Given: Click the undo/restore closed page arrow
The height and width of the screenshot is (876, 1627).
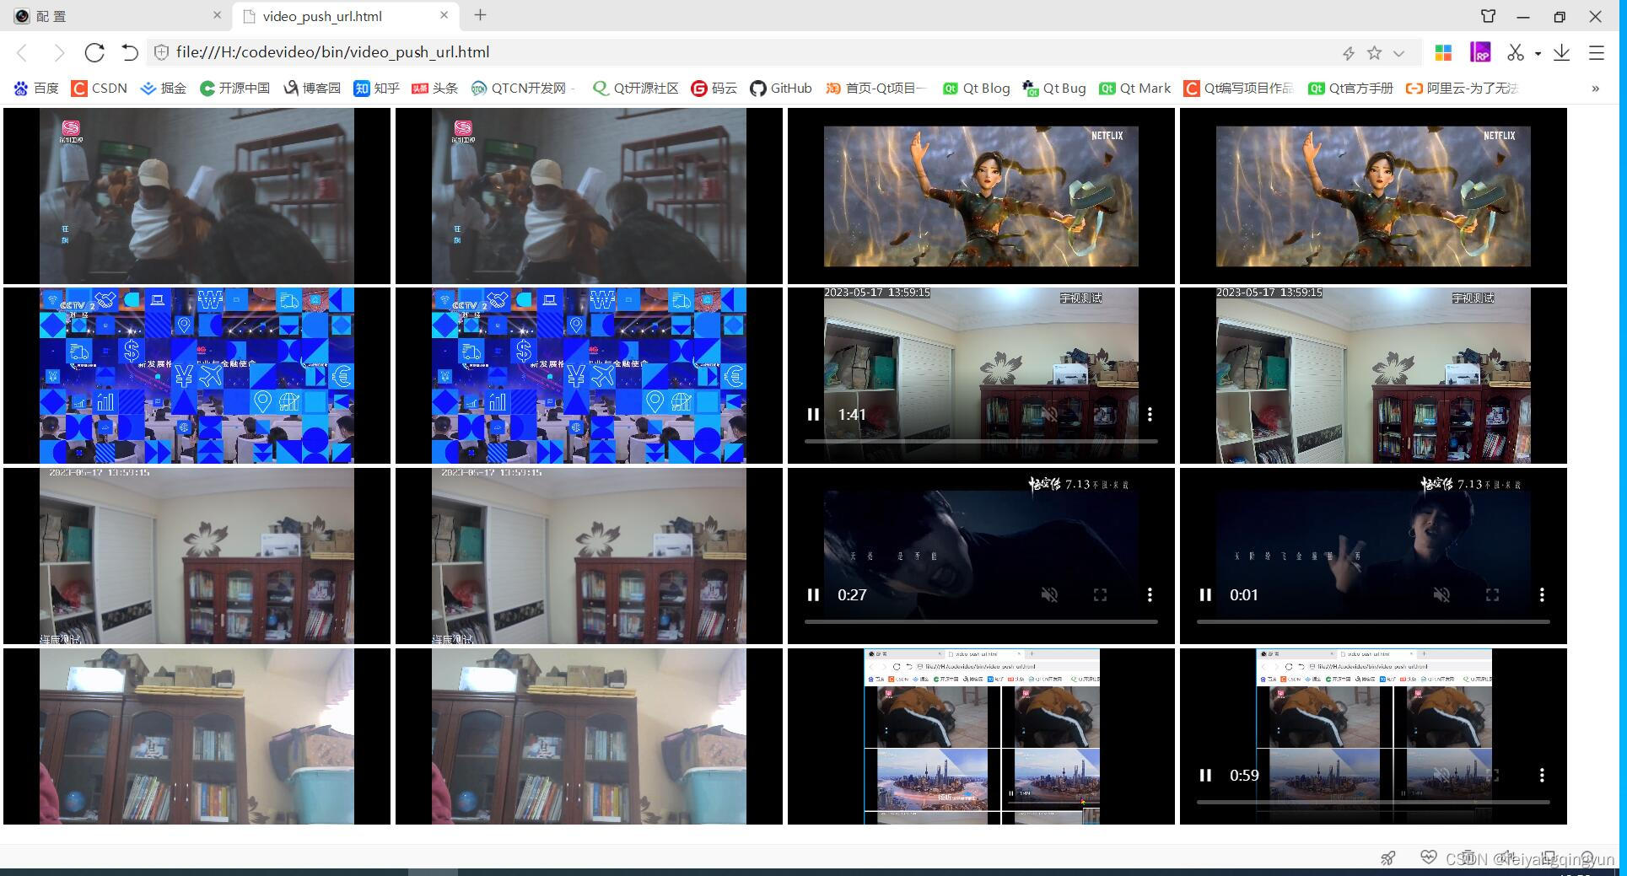Looking at the screenshot, I should tap(129, 52).
